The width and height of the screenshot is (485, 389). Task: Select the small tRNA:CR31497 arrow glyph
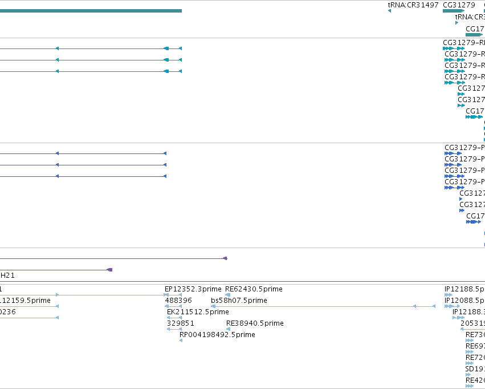[x=389, y=11]
